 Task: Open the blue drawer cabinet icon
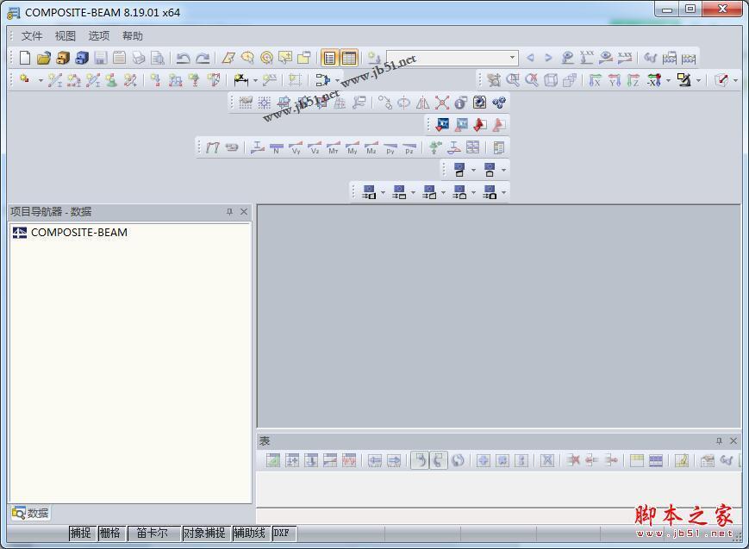(82, 58)
